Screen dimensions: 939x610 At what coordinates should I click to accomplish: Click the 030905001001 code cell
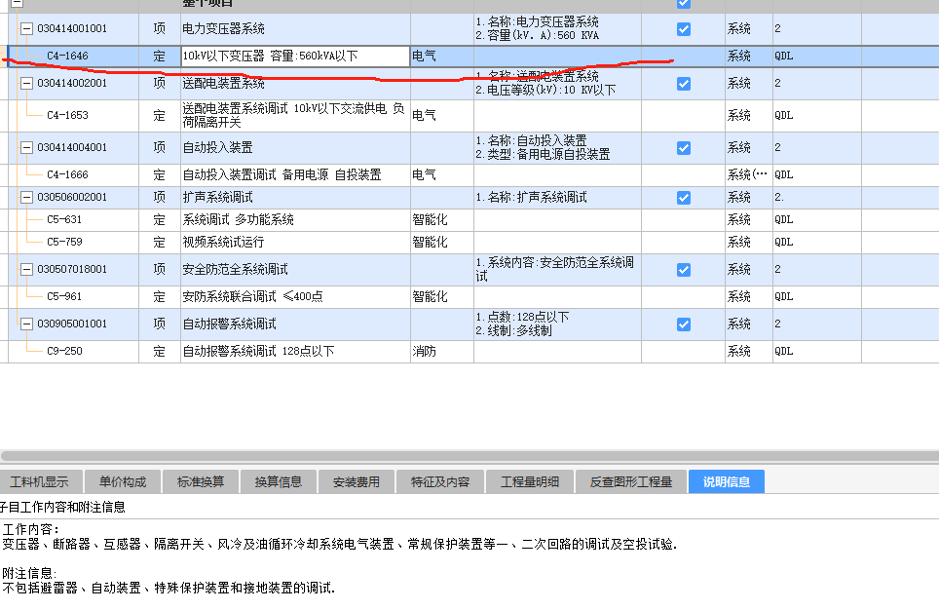point(72,324)
